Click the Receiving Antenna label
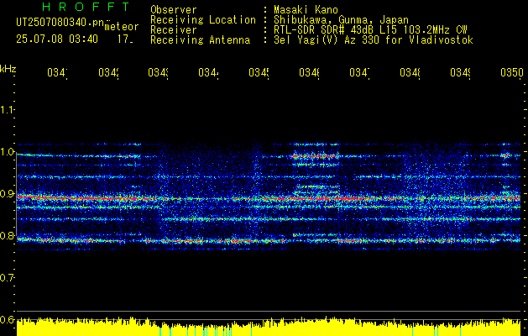 click(x=201, y=40)
